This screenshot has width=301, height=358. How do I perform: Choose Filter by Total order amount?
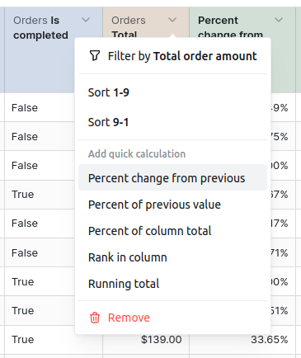coord(172,56)
